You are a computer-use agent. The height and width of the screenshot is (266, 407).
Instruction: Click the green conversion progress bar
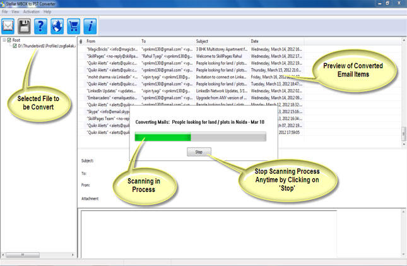tap(201, 136)
